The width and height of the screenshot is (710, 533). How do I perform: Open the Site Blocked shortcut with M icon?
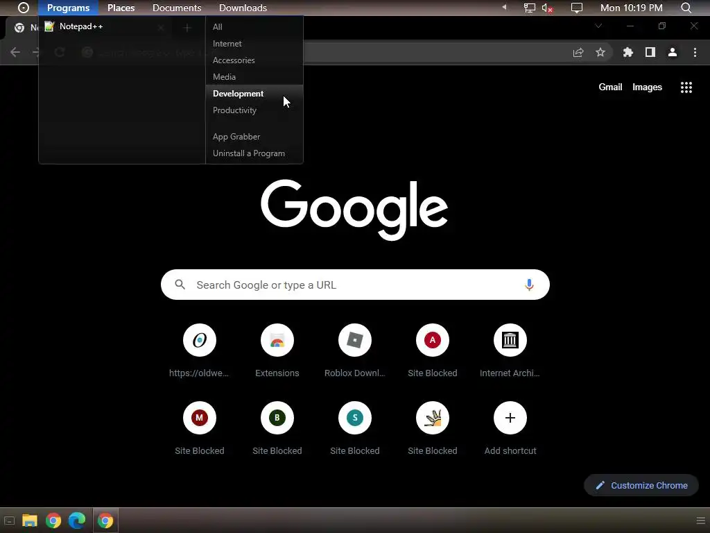coord(199,428)
